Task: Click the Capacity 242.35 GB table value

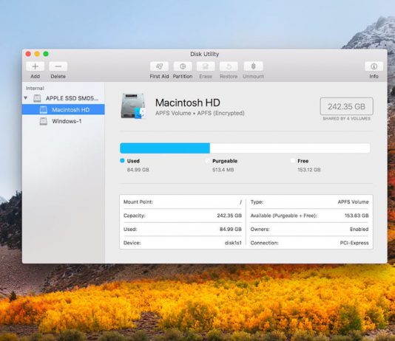Action: pos(229,216)
